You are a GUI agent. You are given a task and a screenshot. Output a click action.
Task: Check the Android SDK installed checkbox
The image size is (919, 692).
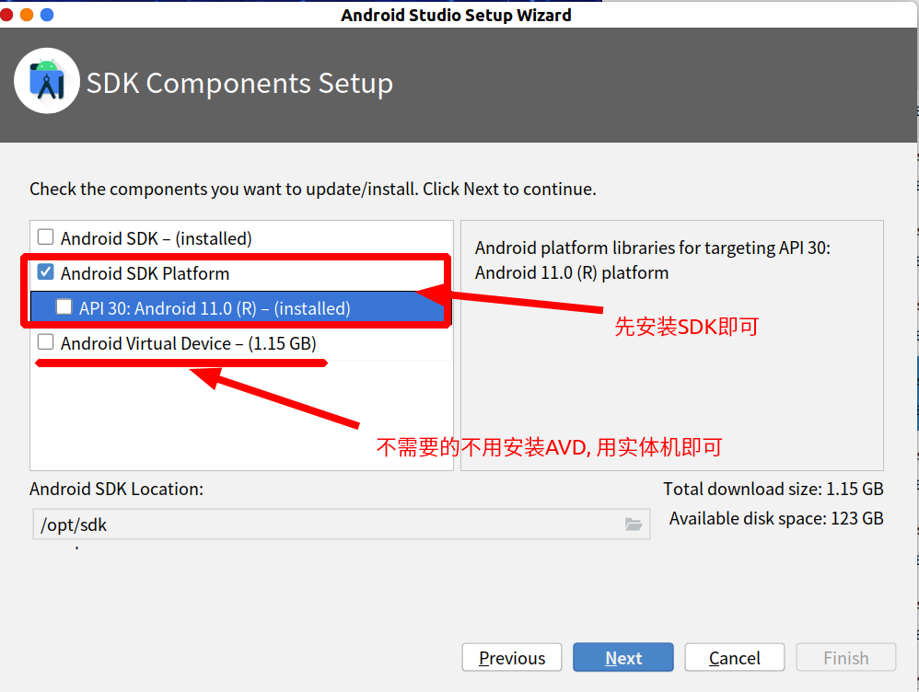point(46,236)
